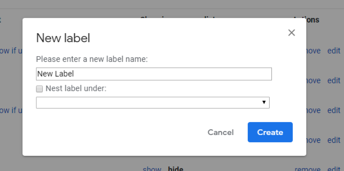Click the remove link in the third row
344x171 pixels.
click(x=313, y=110)
